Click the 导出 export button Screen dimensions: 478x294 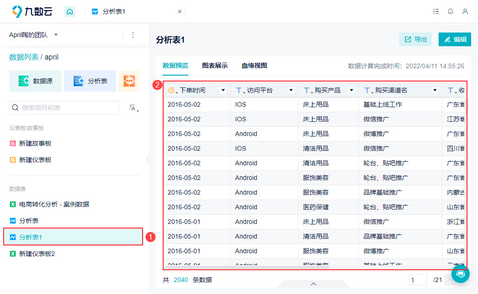[x=416, y=39]
